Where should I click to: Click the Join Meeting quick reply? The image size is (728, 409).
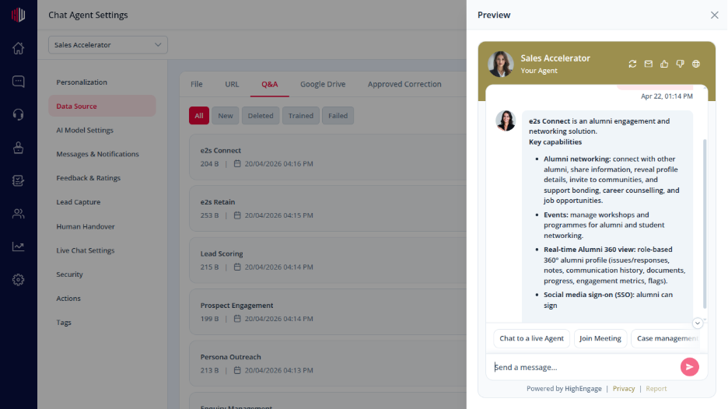pos(600,338)
